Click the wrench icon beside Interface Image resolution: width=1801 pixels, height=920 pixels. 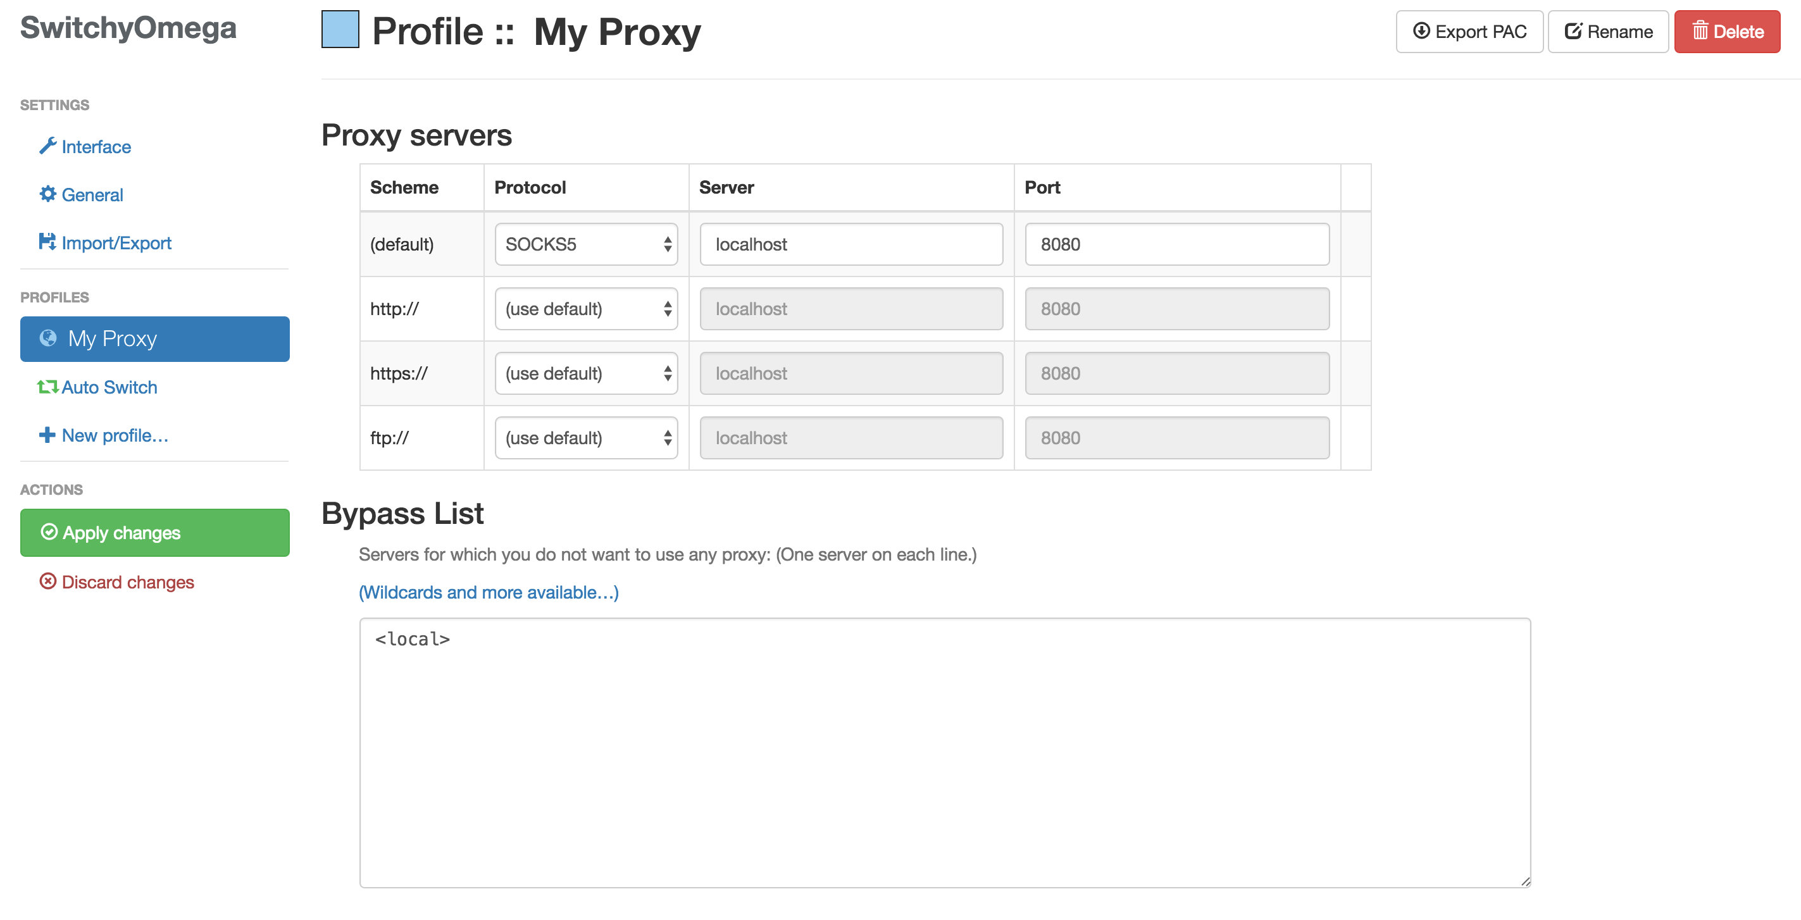coord(47,146)
